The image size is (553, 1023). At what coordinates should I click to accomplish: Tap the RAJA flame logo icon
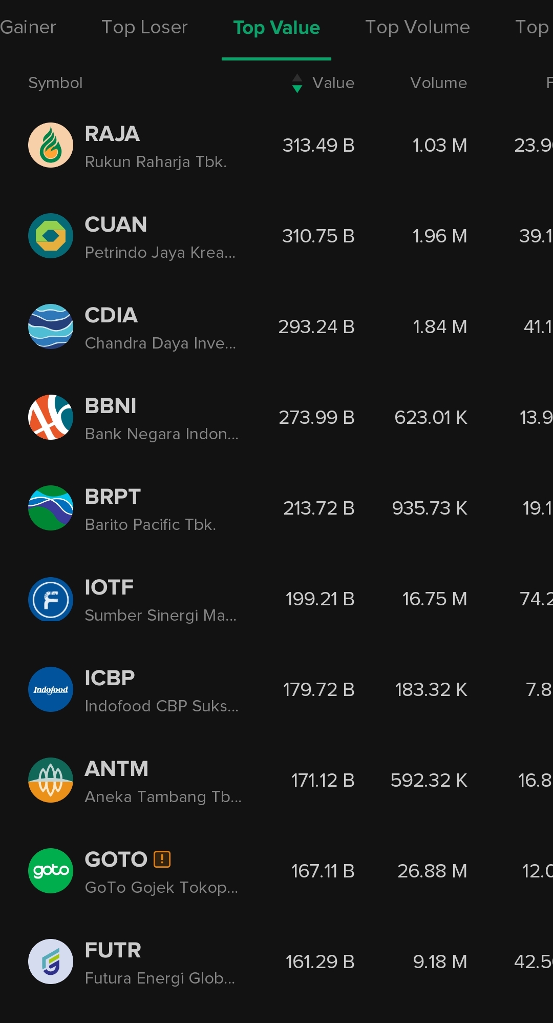(x=51, y=145)
